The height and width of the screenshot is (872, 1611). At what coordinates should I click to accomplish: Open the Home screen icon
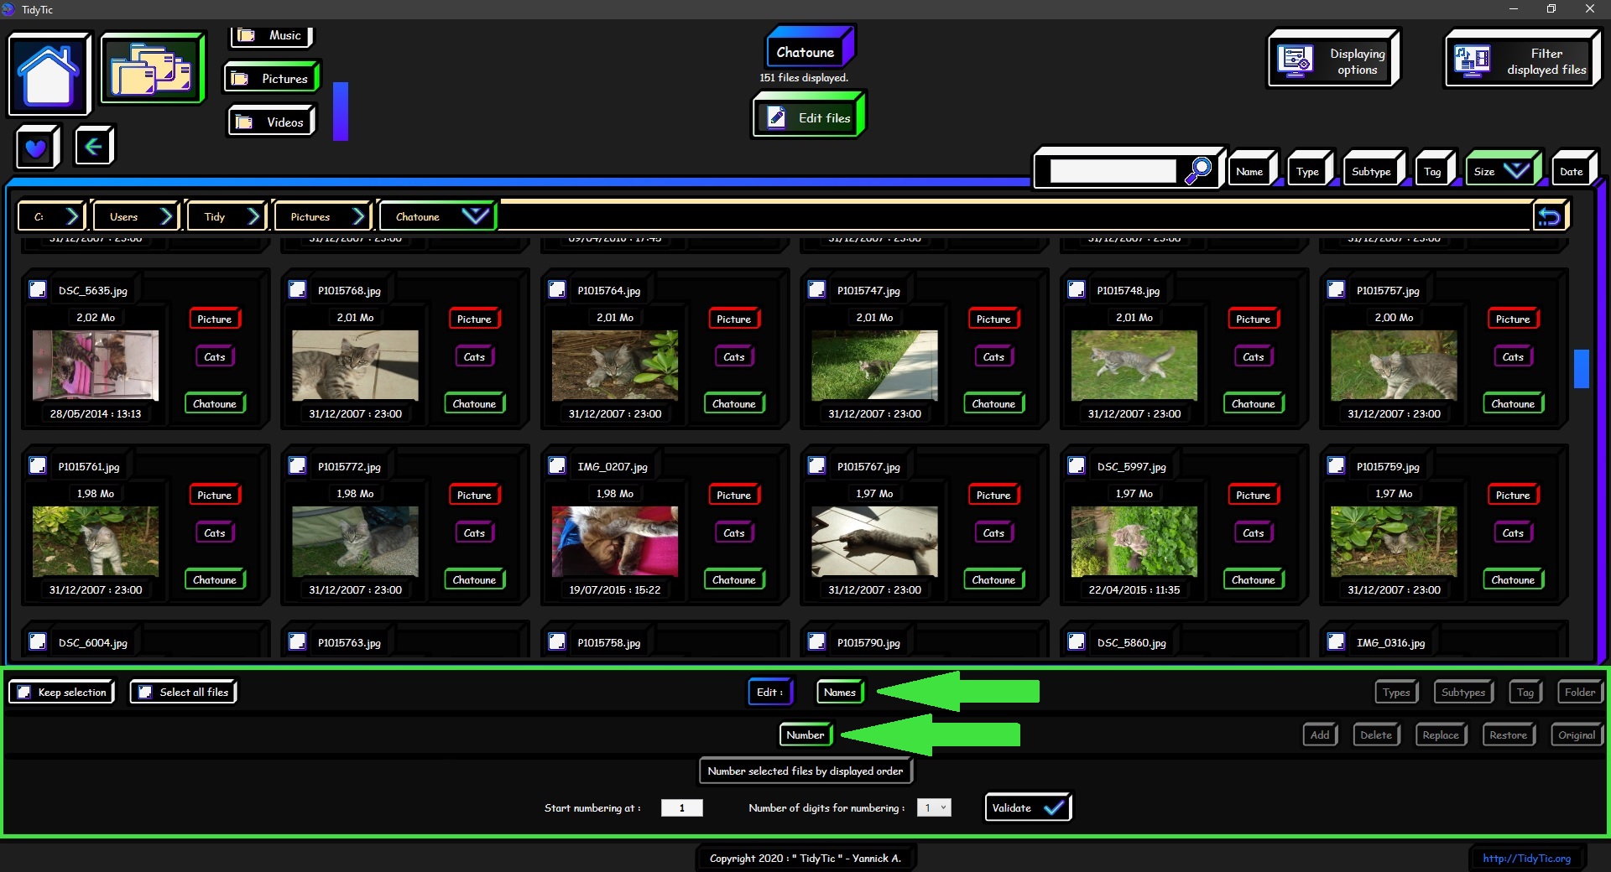(x=49, y=75)
